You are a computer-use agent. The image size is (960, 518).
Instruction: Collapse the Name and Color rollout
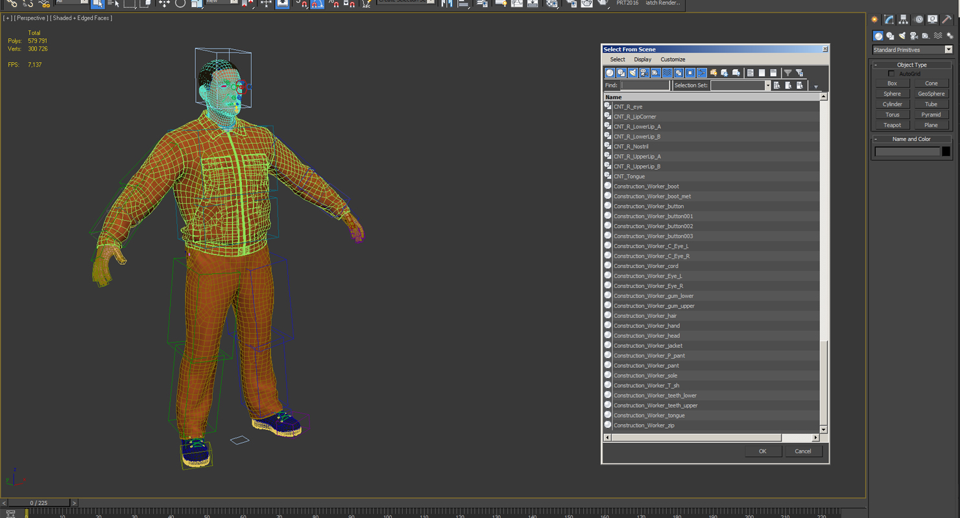click(x=911, y=139)
